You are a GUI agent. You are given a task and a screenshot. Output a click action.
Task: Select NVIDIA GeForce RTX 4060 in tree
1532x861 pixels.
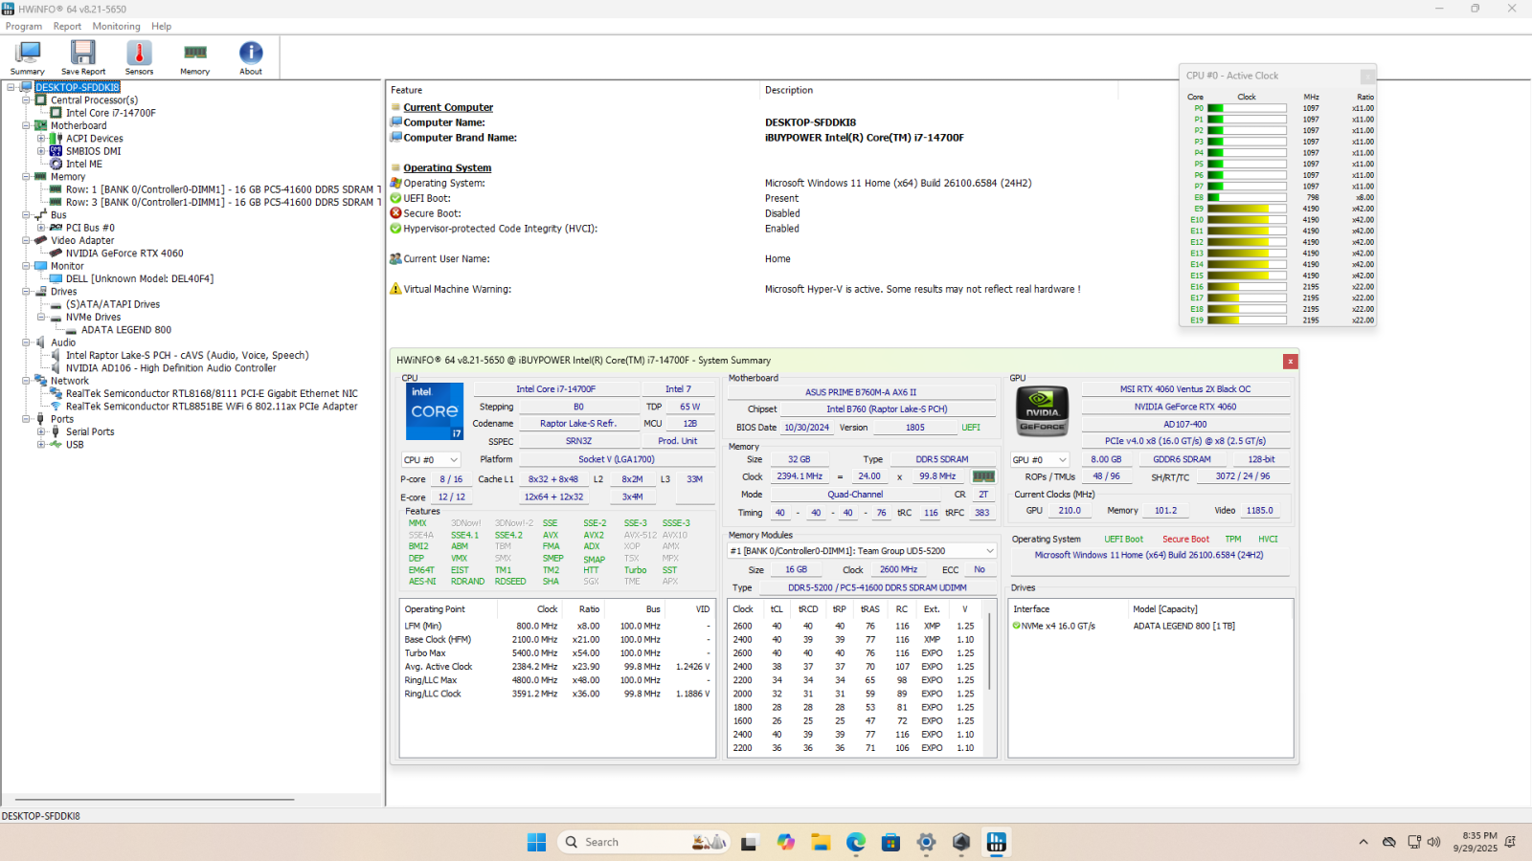[124, 254]
